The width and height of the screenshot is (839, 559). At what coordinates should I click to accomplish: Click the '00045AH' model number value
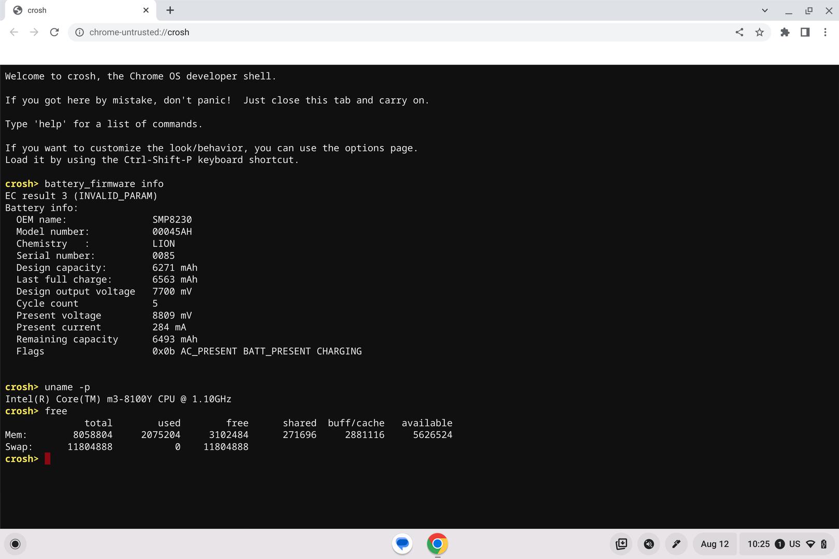pos(172,232)
